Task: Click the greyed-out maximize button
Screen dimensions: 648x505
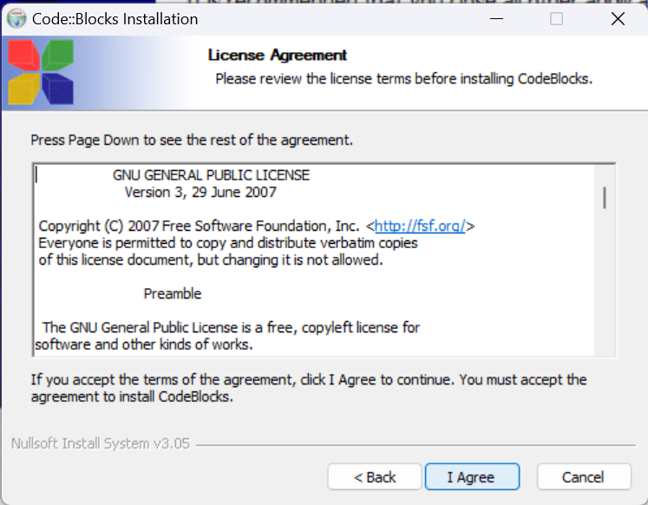Action: click(x=556, y=18)
